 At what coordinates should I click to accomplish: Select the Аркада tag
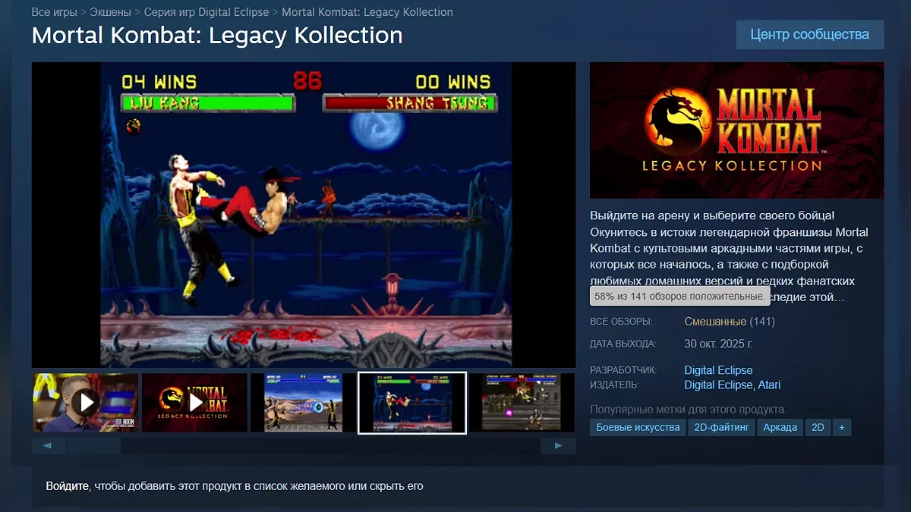tap(780, 427)
